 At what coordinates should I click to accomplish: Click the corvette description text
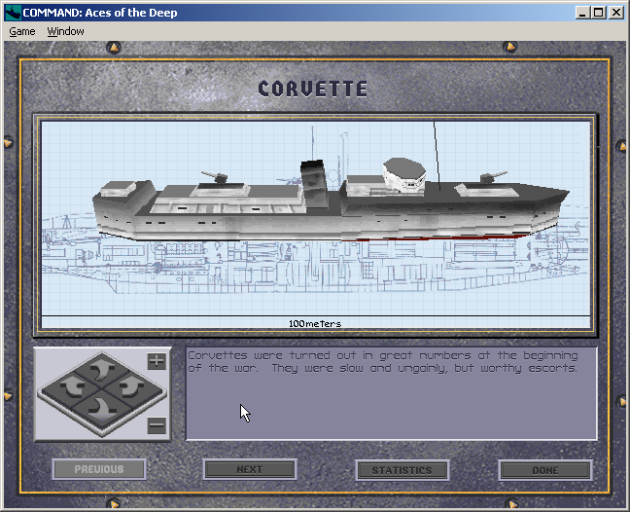click(382, 361)
